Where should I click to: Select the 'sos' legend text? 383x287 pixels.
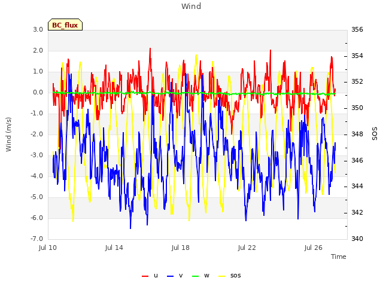pos(235,276)
